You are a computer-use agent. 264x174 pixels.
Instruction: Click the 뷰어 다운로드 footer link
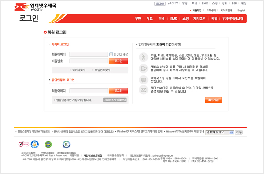coord(83,131)
